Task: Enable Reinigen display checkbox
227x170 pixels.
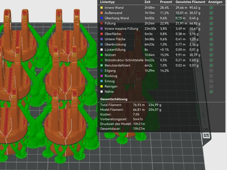Action: (x=211, y=86)
